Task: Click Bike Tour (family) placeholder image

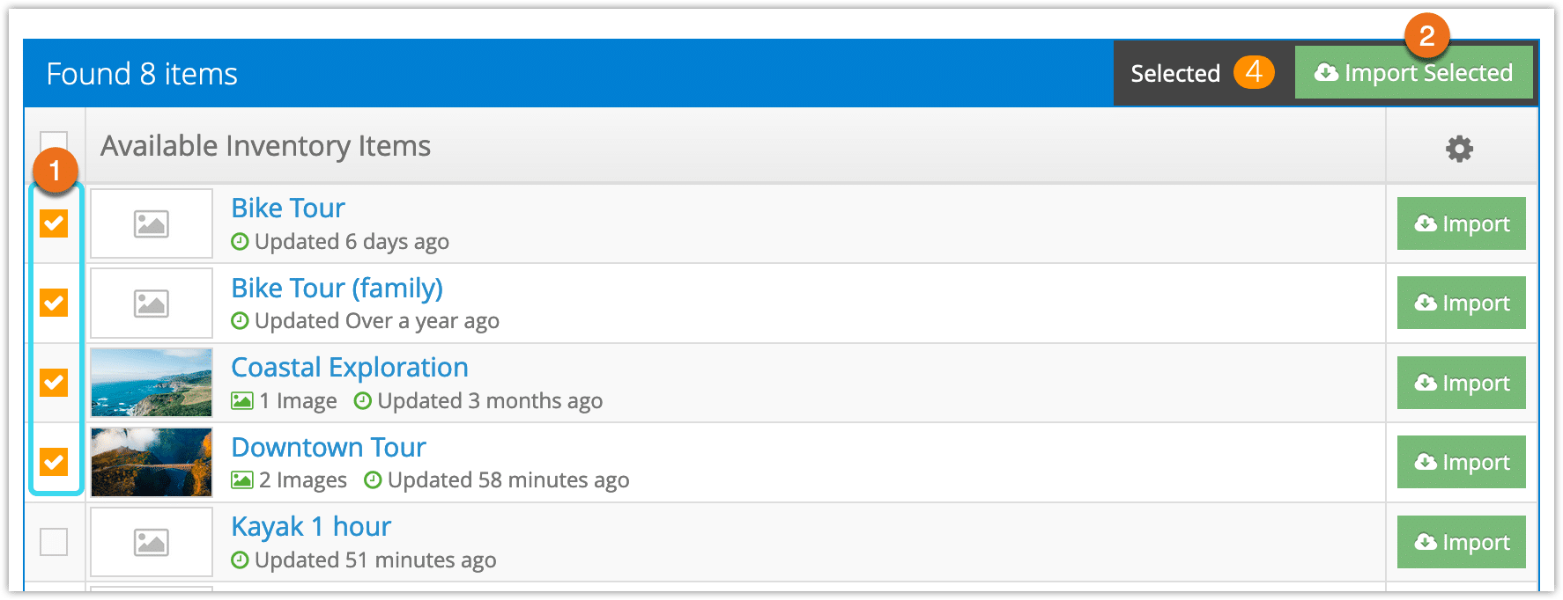Action: tap(152, 304)
